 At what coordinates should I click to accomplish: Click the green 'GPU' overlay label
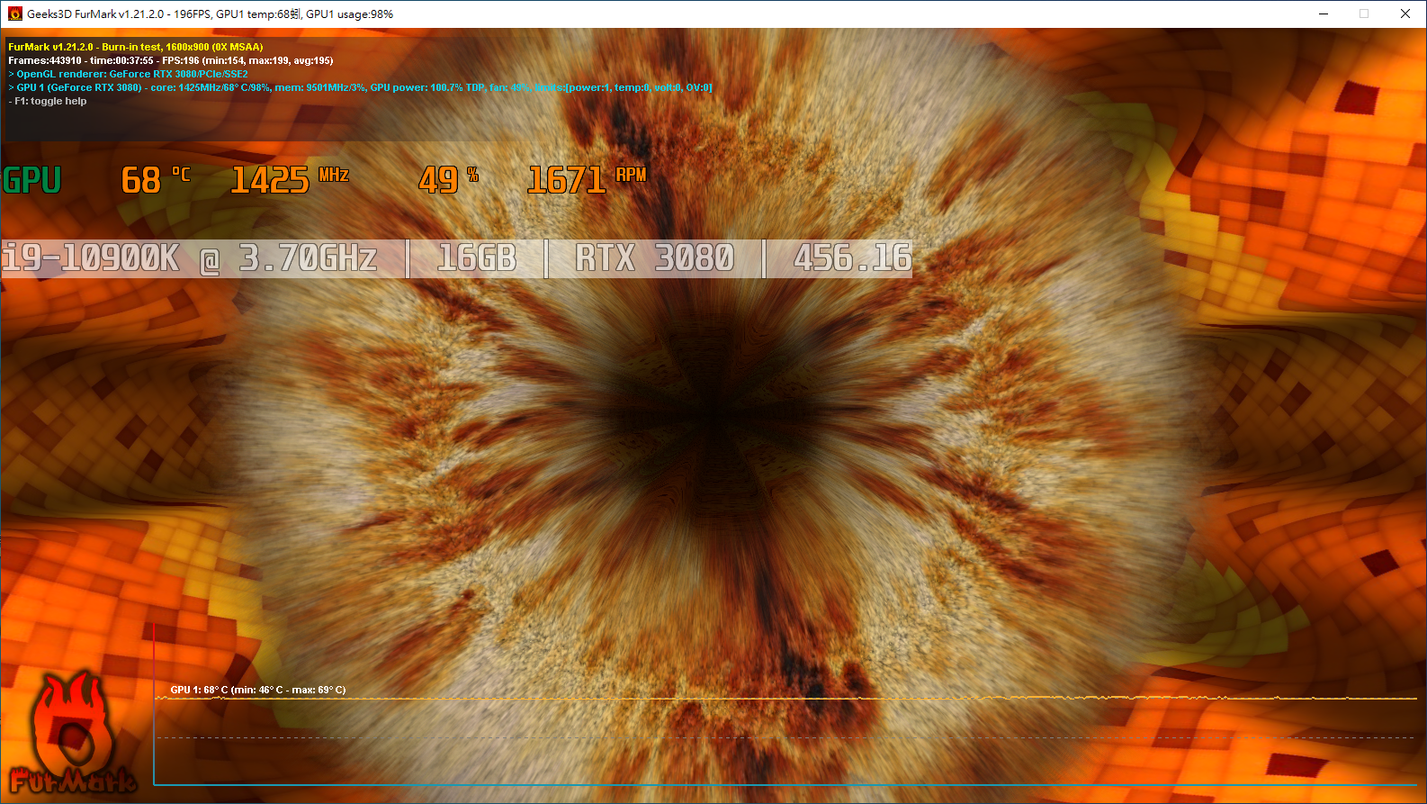coord(31,180)
